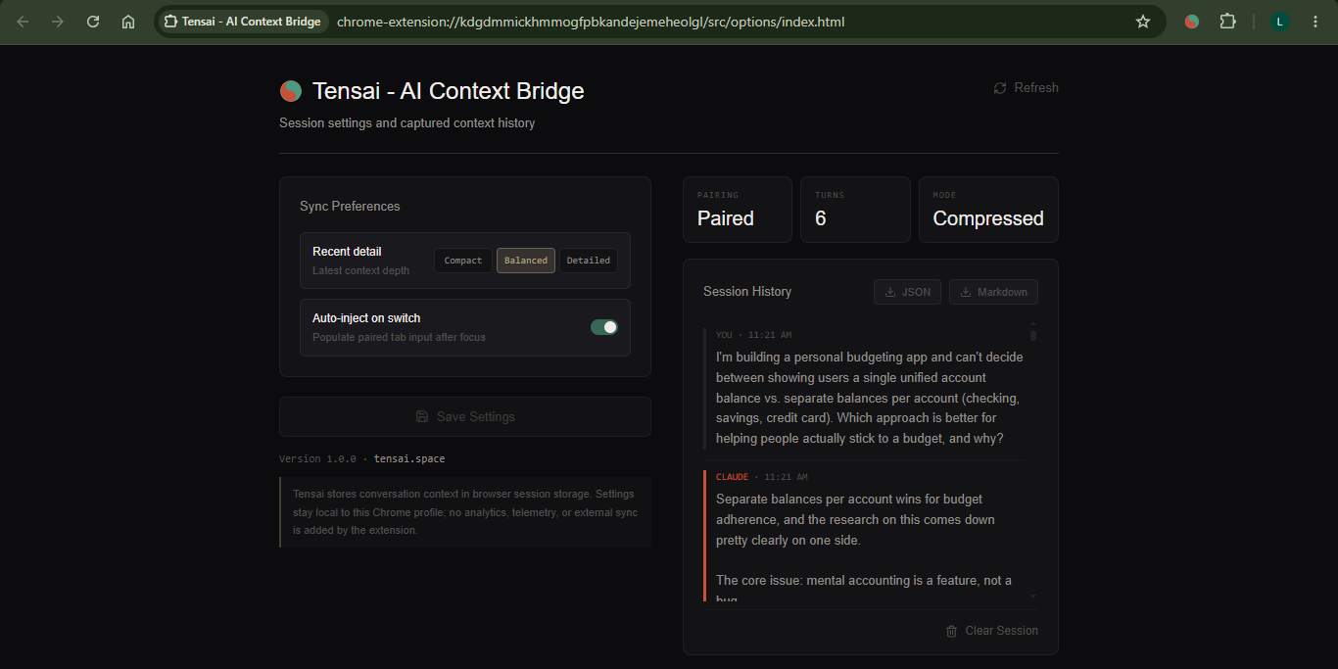
Task: Export session history as JSON
Action: [x=908, y=292]
